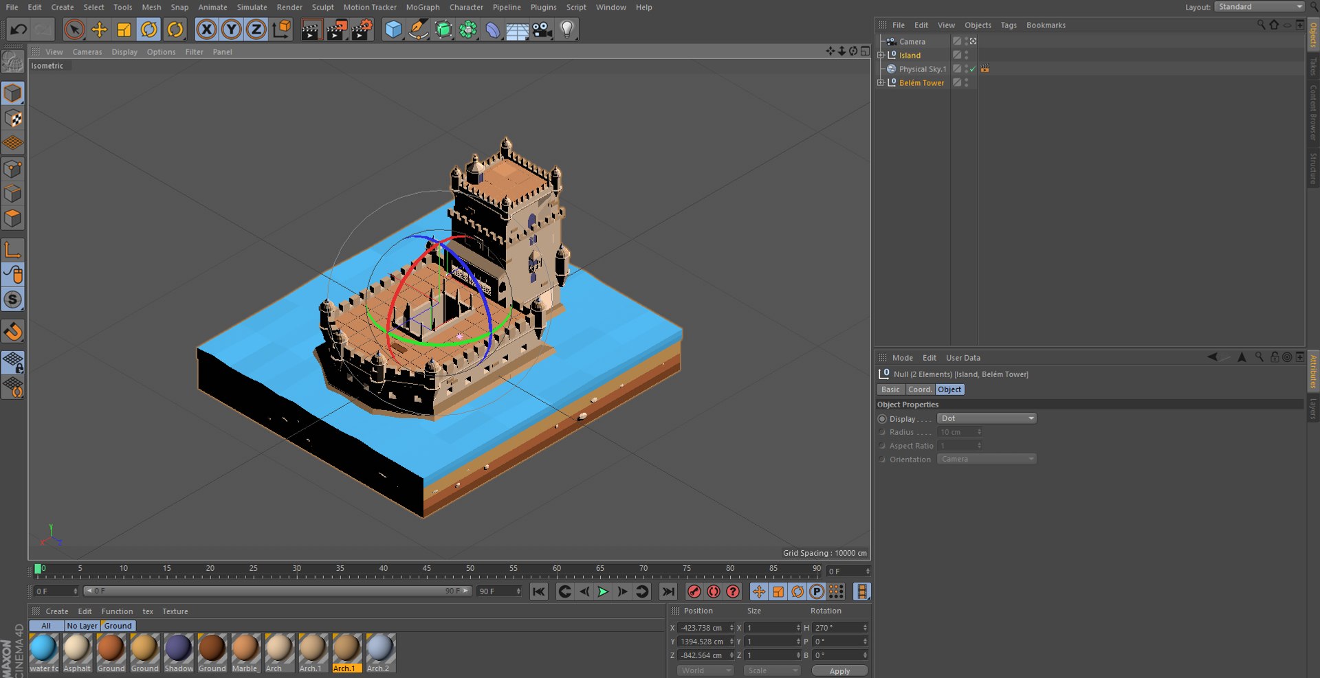Activate the Rotate tool in top toolbar
Image resolution: width=1320 pixels, height=678 pixels.
[149, 30]
